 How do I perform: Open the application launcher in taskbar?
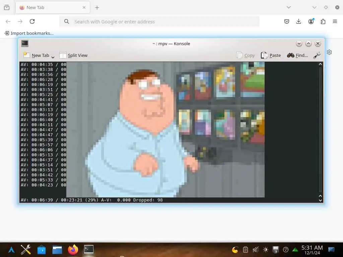[11, 250]
